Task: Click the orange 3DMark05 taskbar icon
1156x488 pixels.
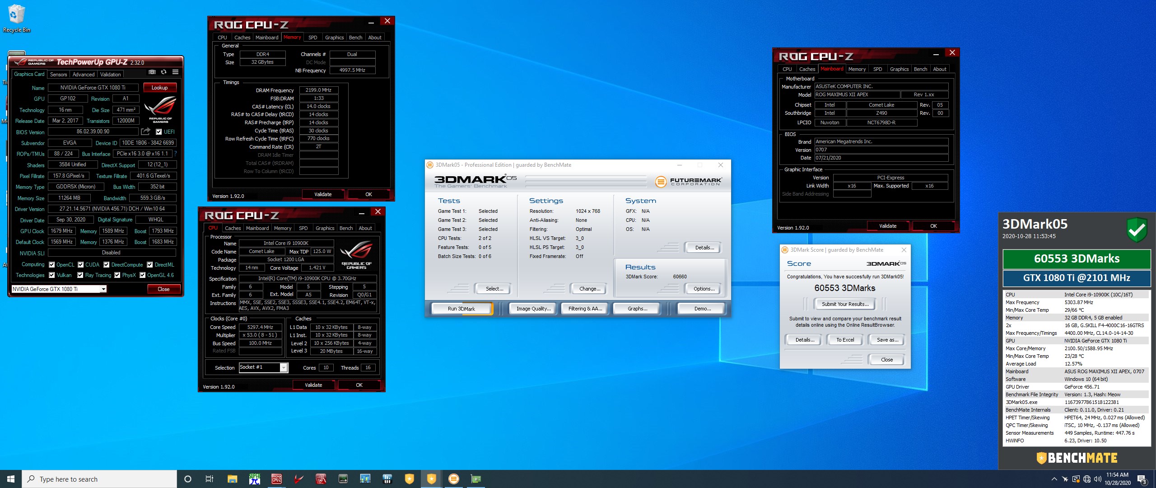Action: point(454,479)
